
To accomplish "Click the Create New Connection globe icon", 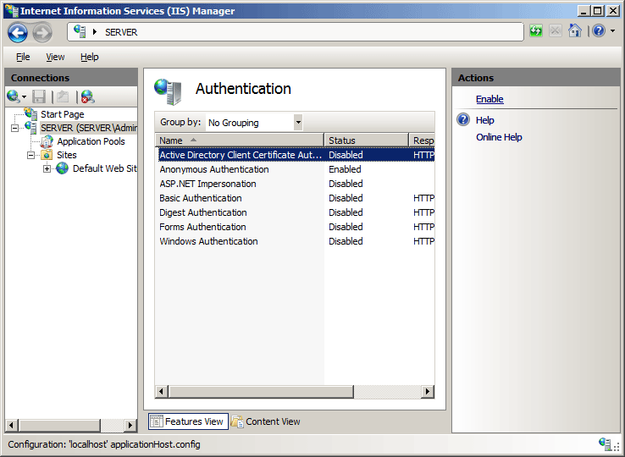I will 14,96.
